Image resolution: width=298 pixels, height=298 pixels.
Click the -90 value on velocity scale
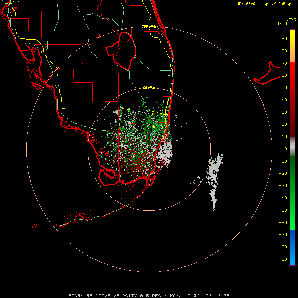[283, 259]
